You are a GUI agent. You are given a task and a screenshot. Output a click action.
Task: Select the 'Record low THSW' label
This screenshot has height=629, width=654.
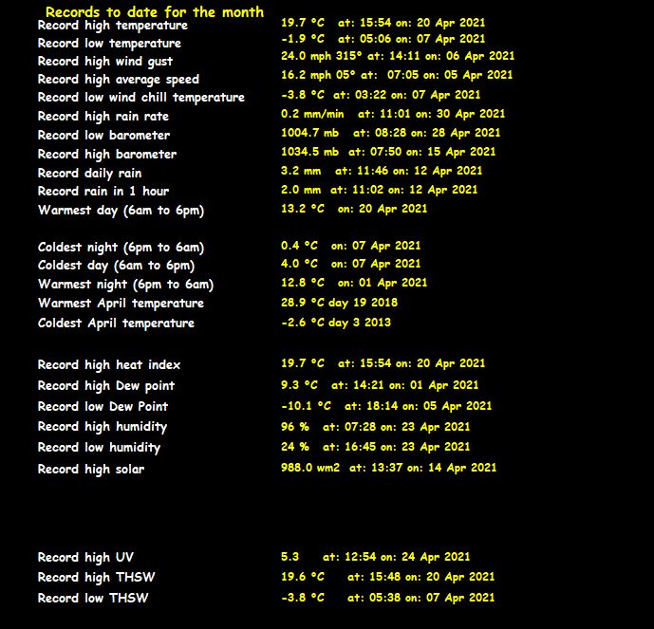[x=93, y=599]
